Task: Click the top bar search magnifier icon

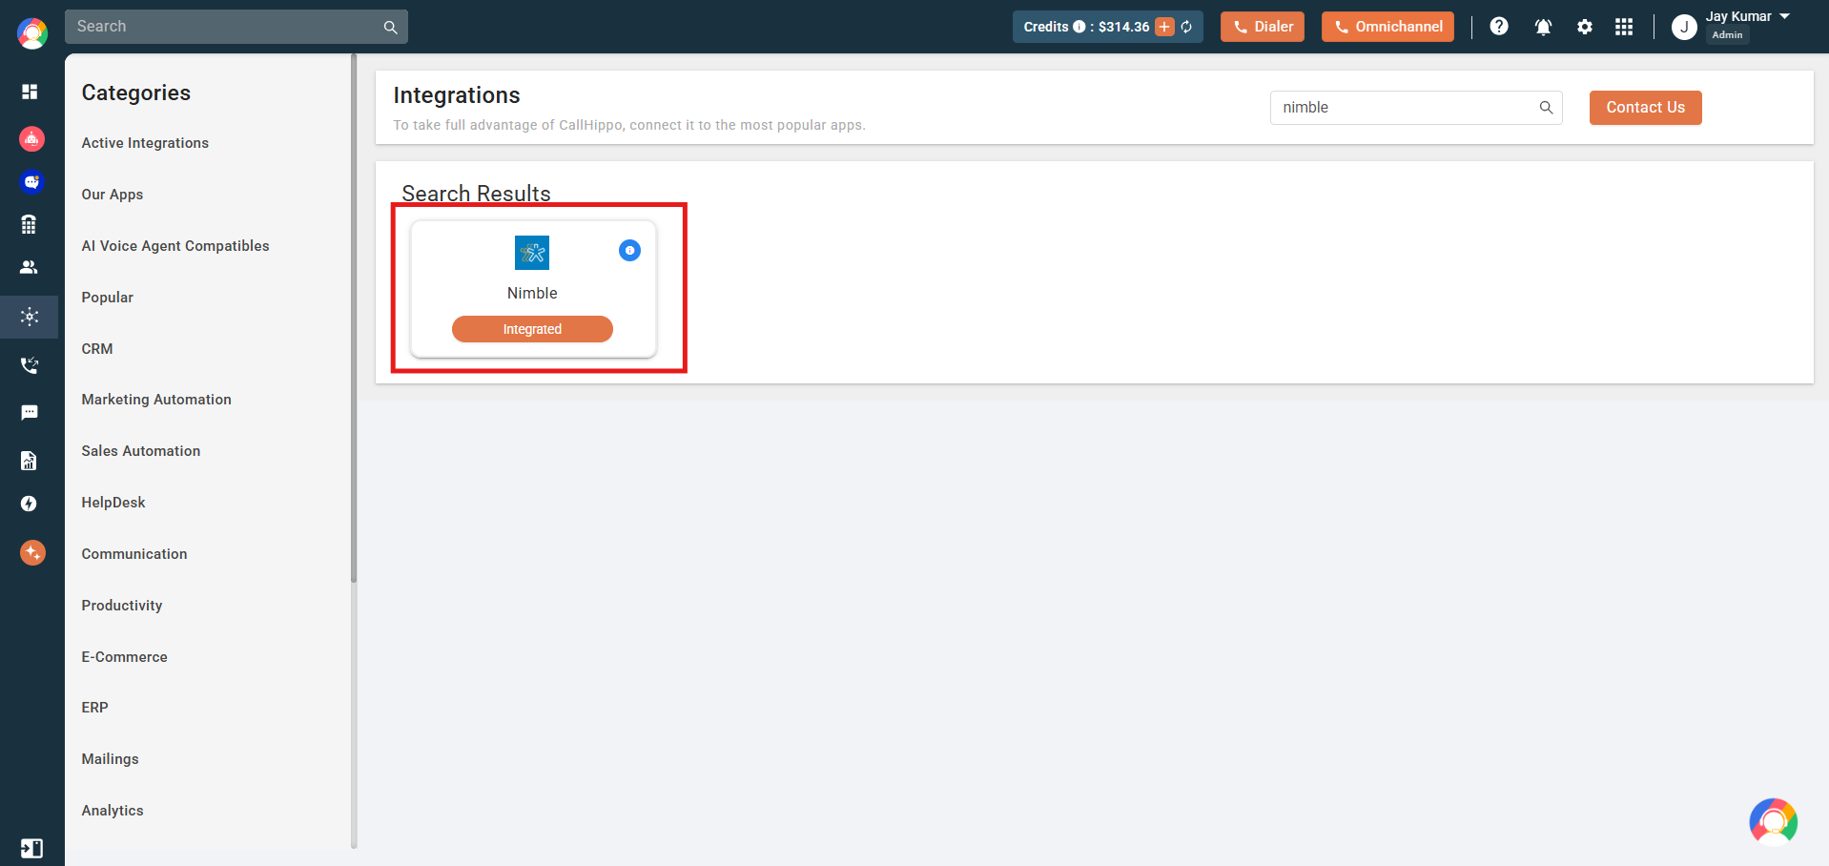Action: point(390,27)
